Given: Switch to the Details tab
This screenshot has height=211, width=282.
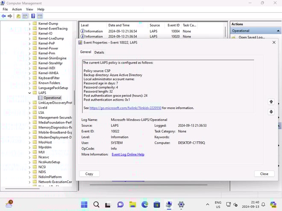Looking at the screenshot, I should [x=99, y=52].
